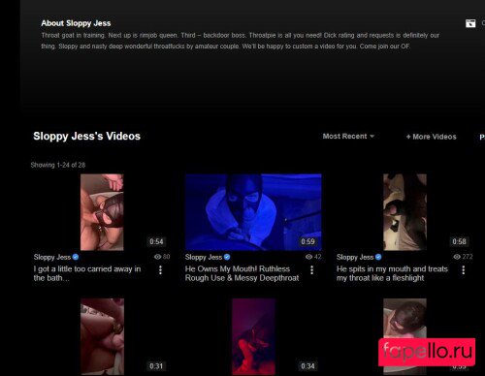The image size is (485, 376).
Task: Open options menu for the 0:54 video
Action: pyautogui.click(x=160, y=270)
